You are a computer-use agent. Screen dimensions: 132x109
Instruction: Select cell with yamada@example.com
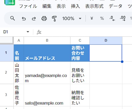coord(47,73)
